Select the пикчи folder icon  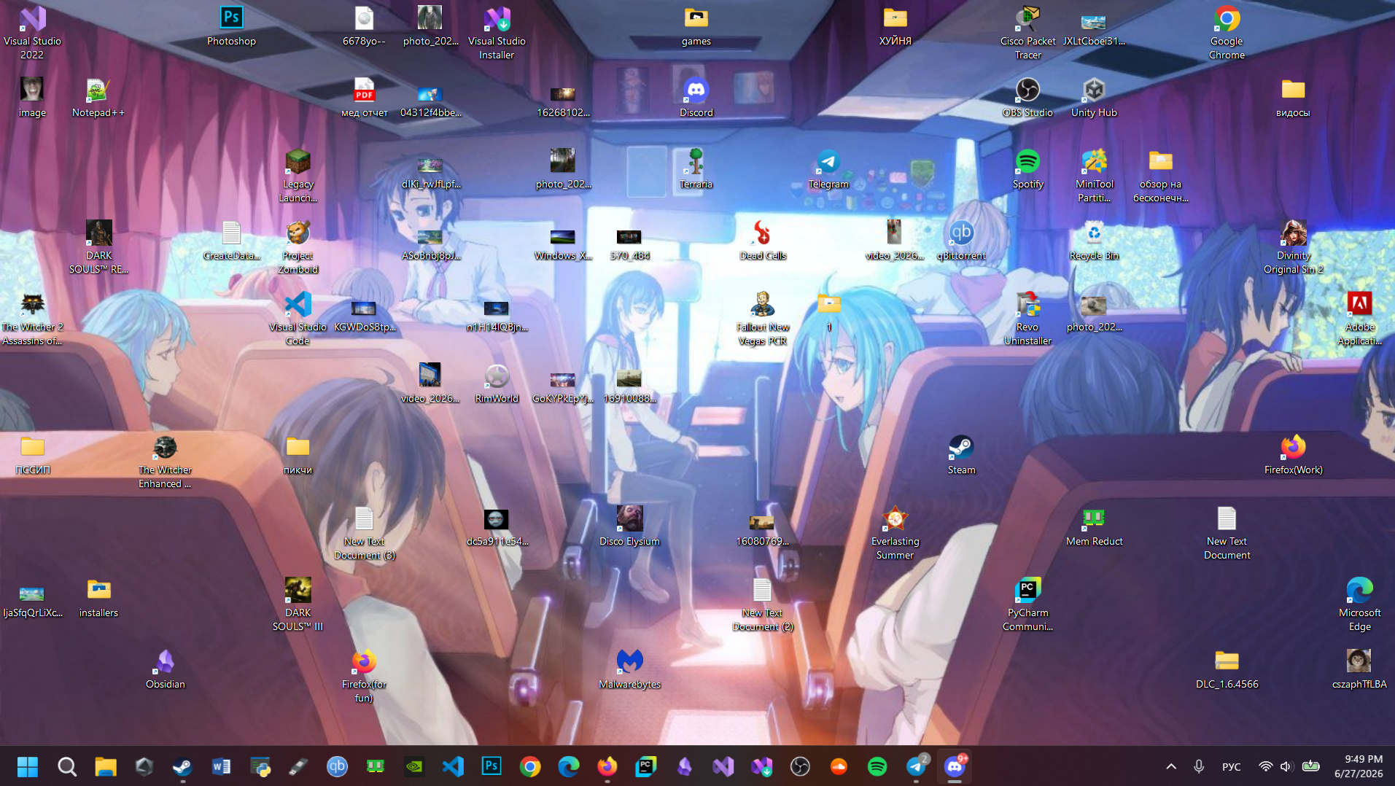pyautogui.click(x=298, y=455)
